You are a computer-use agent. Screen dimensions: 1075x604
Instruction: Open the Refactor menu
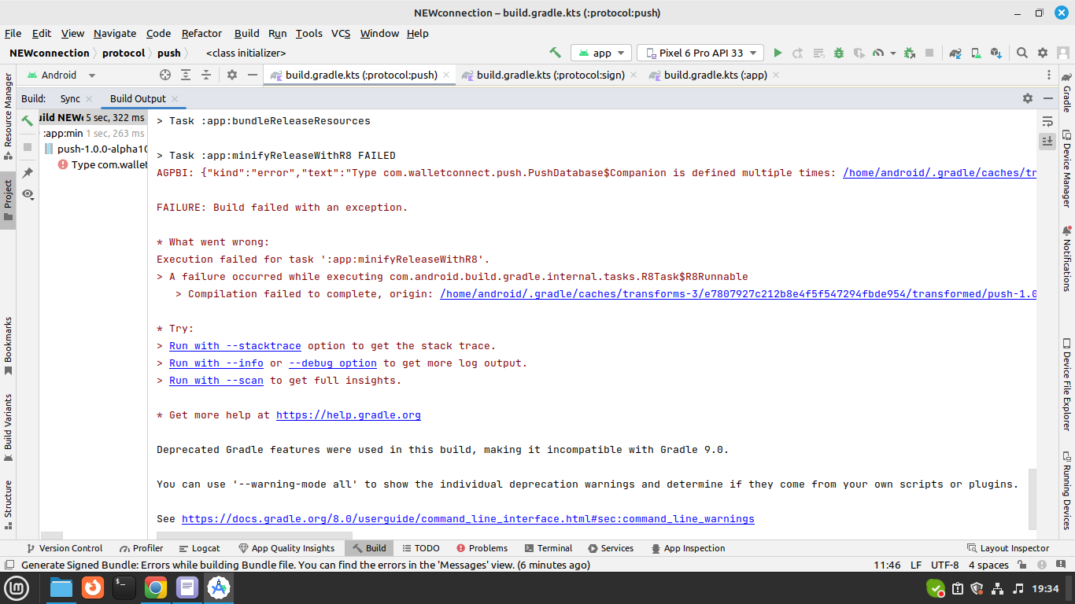click(201, 34)
